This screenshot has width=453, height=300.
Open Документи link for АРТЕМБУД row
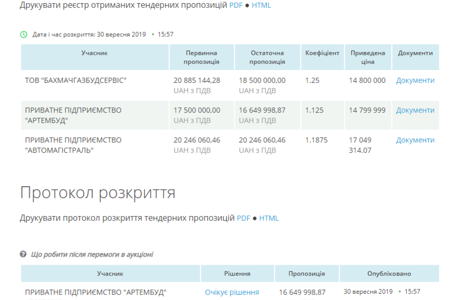click(x=415, y=110)
